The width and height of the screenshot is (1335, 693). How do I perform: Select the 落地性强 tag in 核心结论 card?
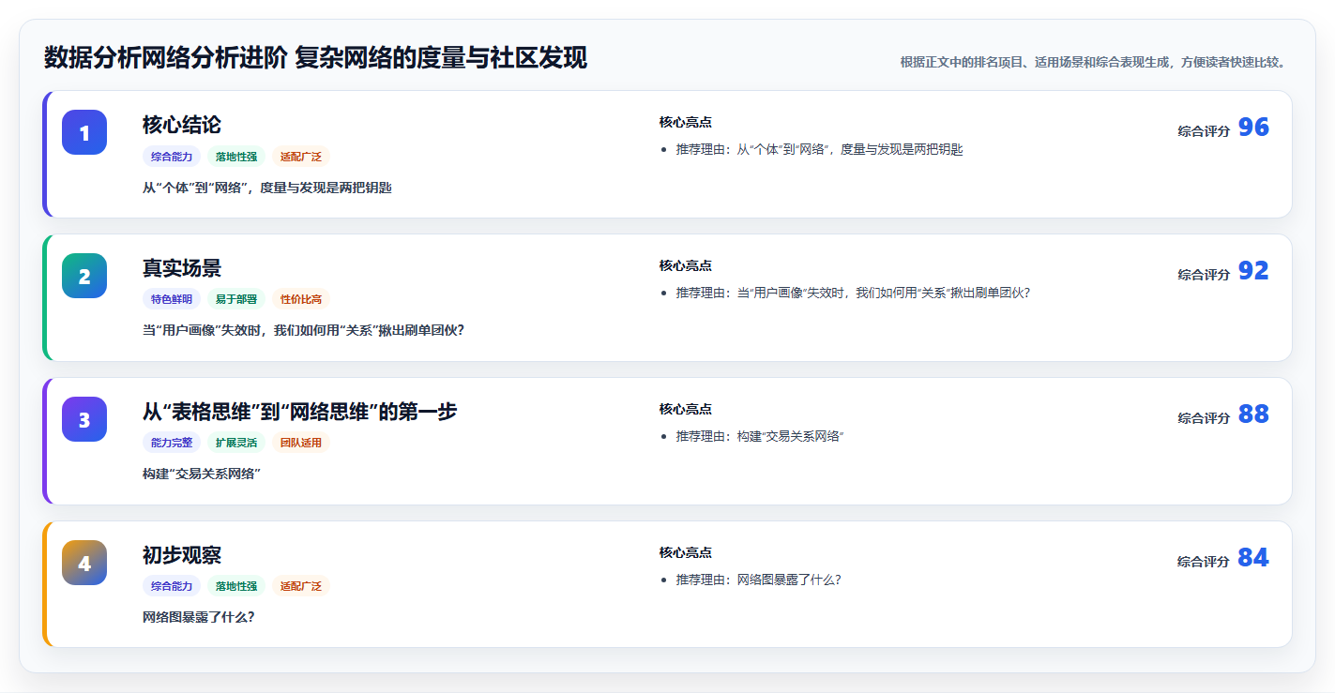(x=236, y=157)
